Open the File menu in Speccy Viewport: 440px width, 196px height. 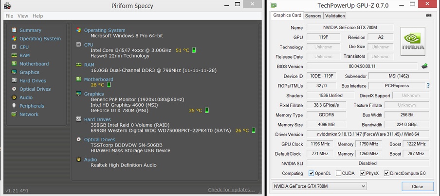click(9, 16)
